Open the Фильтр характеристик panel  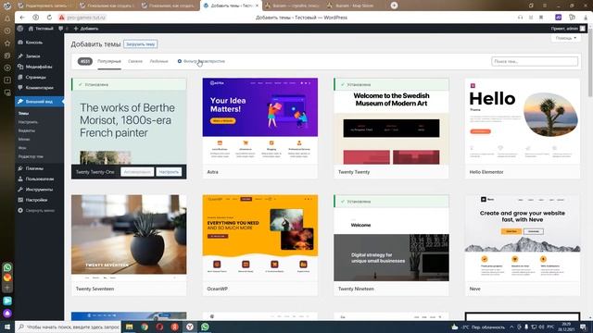point(201,61)
